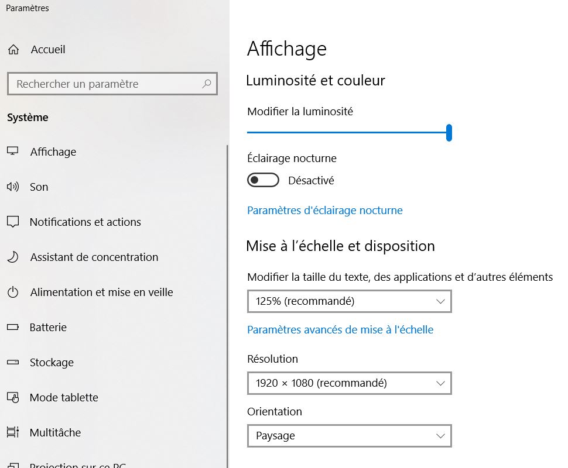568x468 pixels.
Task: Expand the Orientation Paysage dropdown
Action: 349,436
